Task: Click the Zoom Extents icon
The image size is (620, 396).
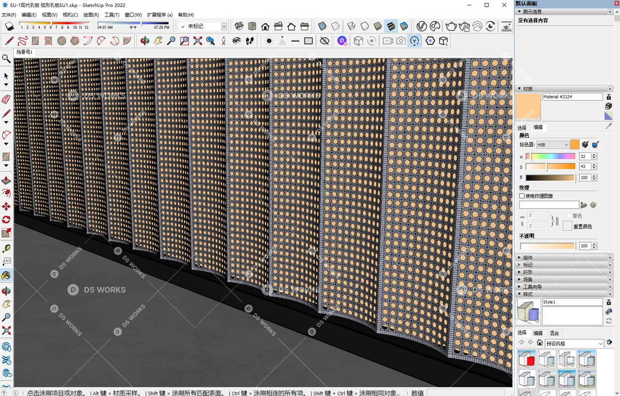Action: pyautogui.click(x=196, y=41)
